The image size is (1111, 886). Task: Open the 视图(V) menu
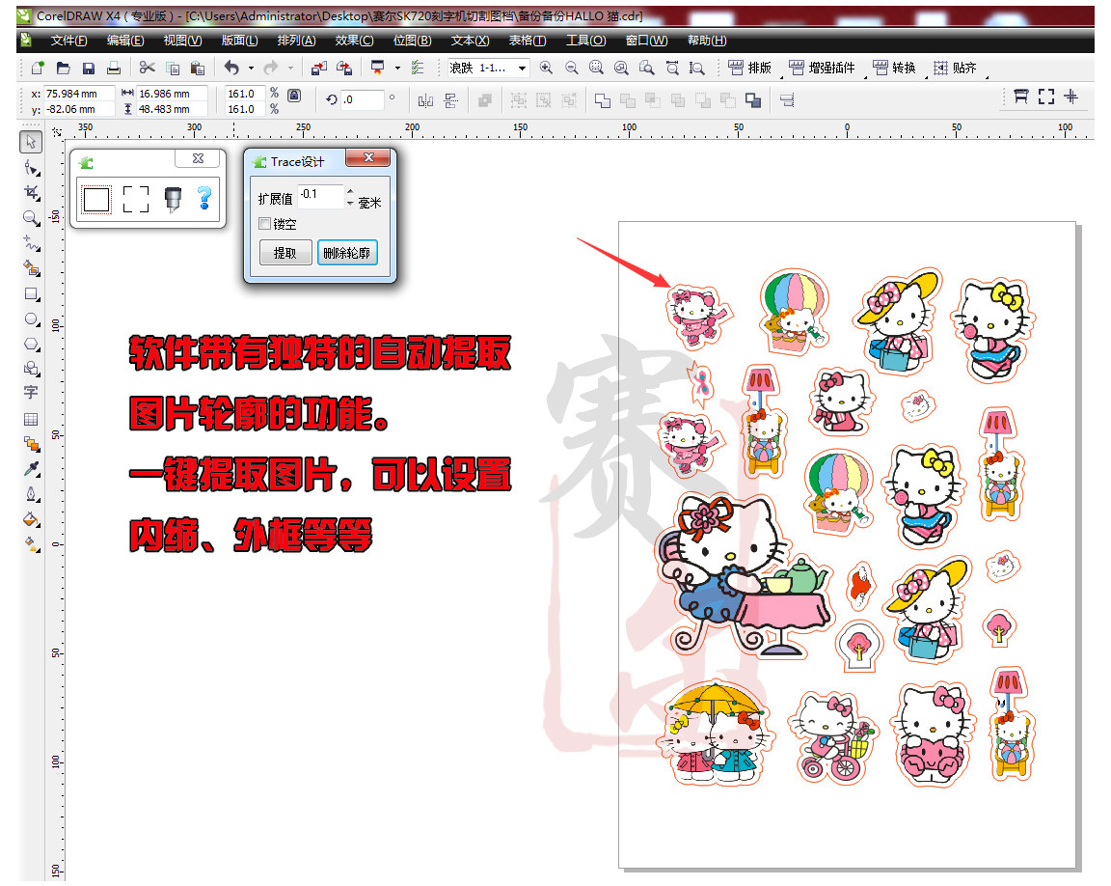[183, 41]
